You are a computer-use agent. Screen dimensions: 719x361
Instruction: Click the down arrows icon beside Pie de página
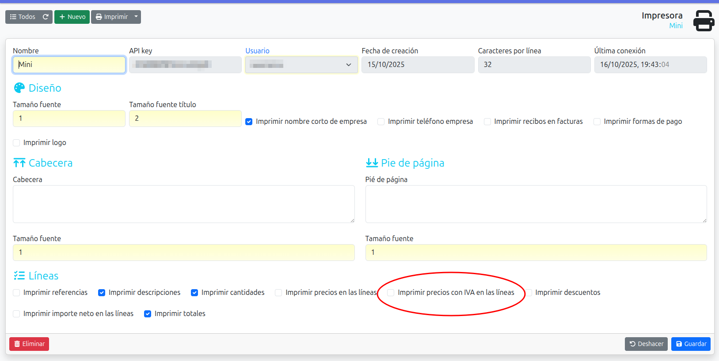[372, 163]
